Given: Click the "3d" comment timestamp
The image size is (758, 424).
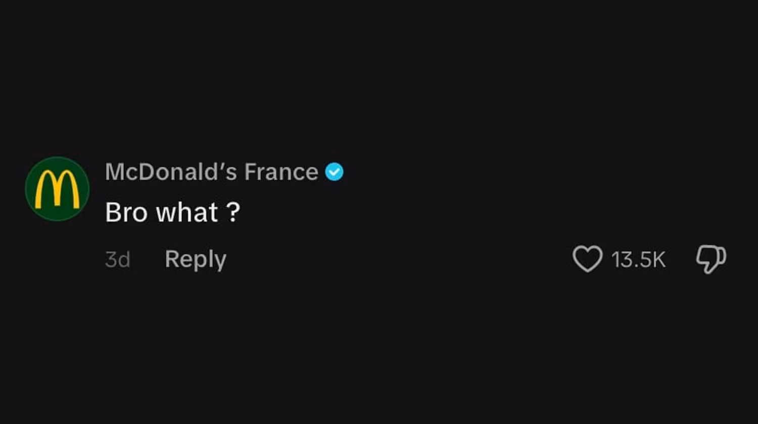Looking at the screenshot, I should [117, 259].
